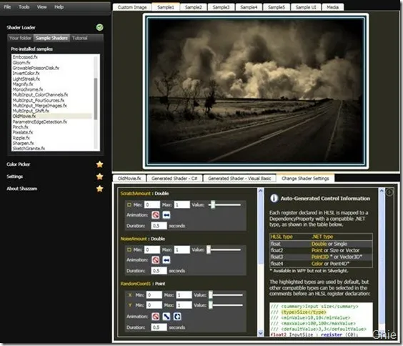Click the RandomCoord1 Y Max input field
403x346 pixels.
(x=184, y=305)
